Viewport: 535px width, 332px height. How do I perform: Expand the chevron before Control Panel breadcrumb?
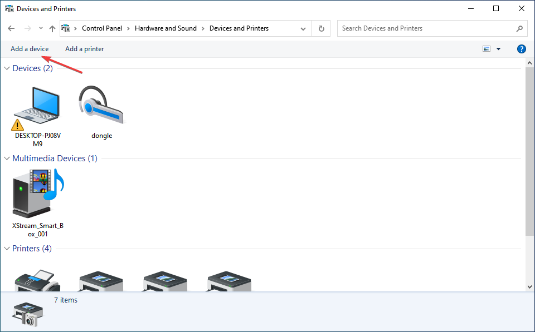(x=75, y=28)
